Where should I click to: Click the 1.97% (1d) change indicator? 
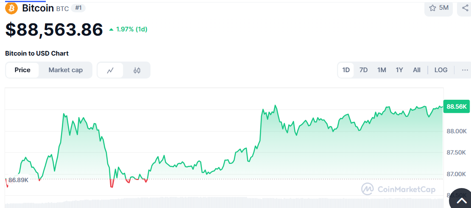(x=128, y=29)
